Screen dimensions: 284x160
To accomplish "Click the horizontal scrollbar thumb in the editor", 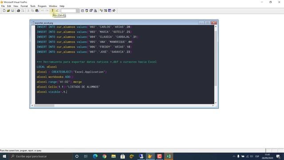I will pyautogui.click(x=44, y=105).
